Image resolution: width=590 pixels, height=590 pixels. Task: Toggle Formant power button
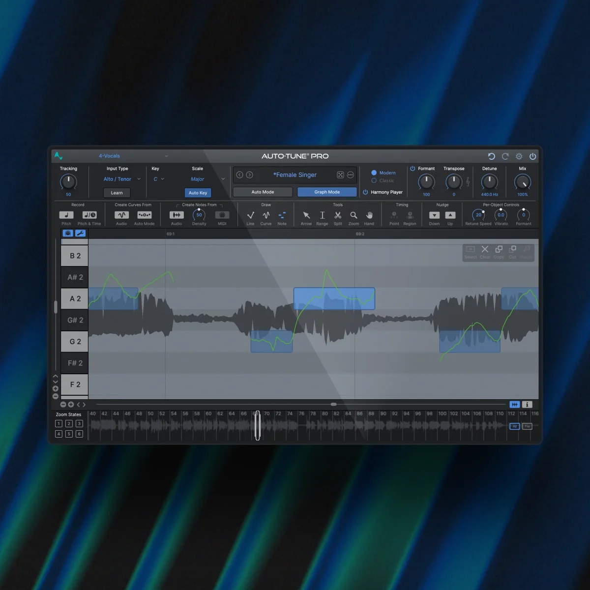413,168
